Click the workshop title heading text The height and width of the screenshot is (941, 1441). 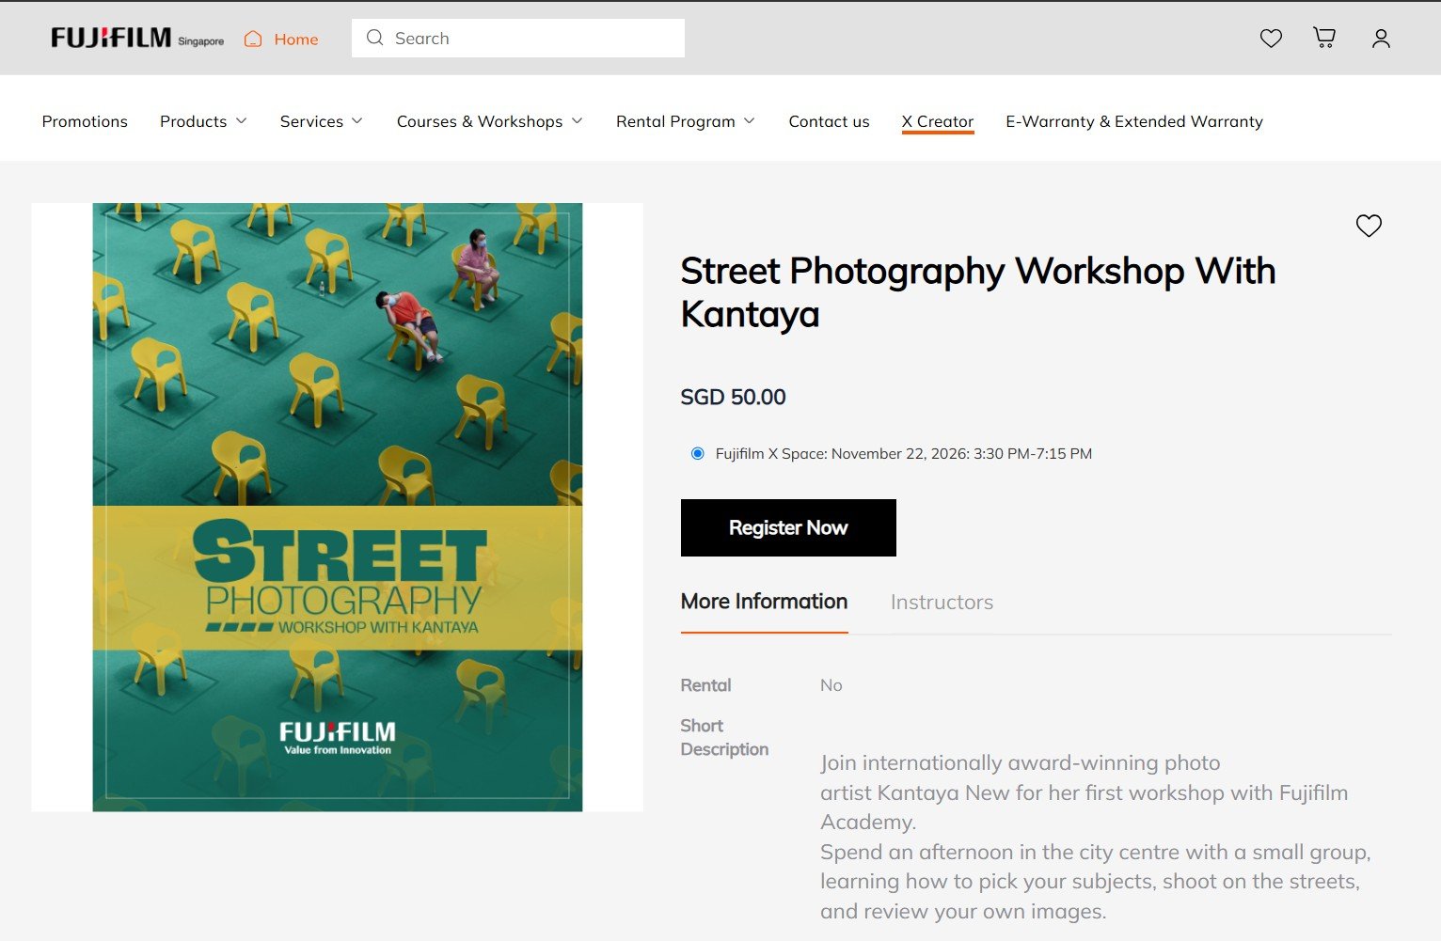[978, 292]
